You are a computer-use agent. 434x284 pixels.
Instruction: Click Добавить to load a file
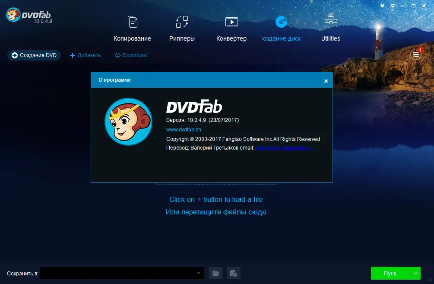coord(85,55)
